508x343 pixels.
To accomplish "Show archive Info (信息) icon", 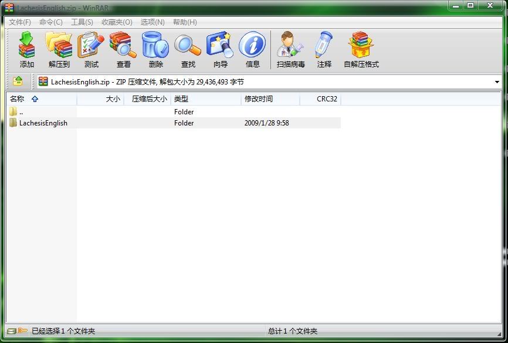I will point(252,49).
